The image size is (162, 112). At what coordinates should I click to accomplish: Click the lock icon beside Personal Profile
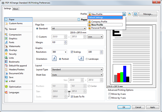point(89,28)
